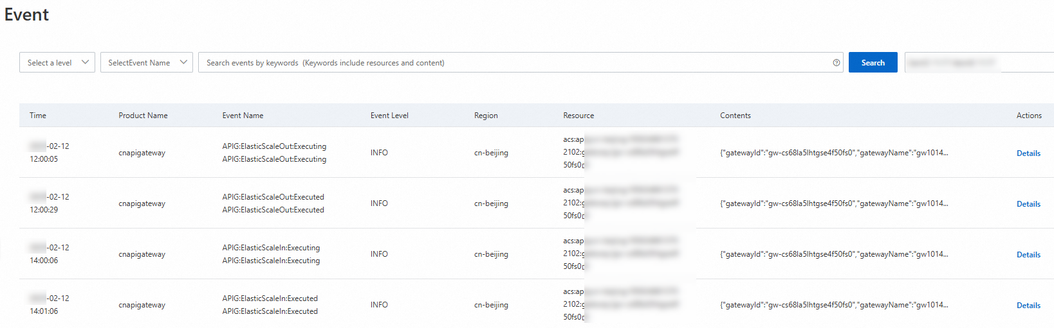Click the Resource column header
This screenshot has width=1054, height=328.
point(578,116)
